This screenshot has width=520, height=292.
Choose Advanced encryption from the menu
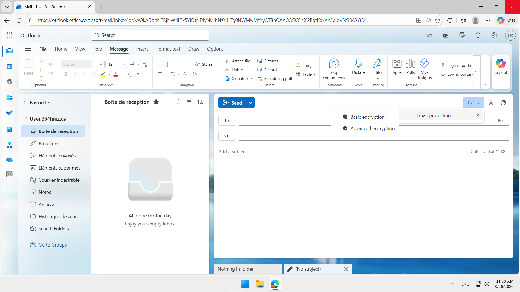[372, 128]
